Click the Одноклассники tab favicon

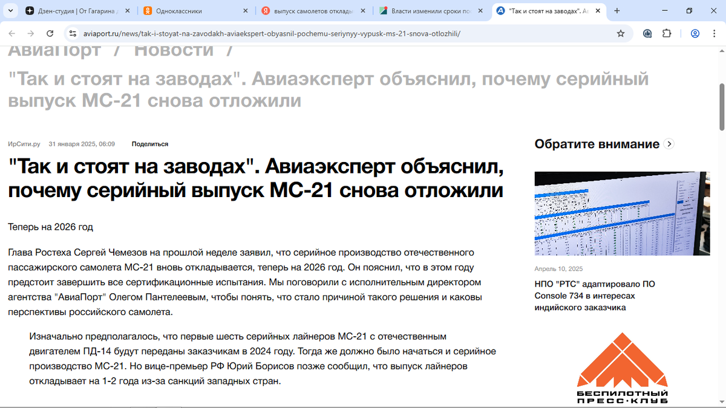(148, 11)
